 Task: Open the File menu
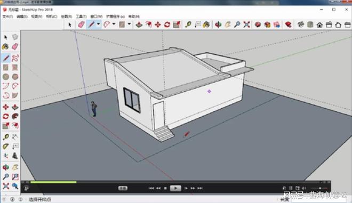click(7, 17)
